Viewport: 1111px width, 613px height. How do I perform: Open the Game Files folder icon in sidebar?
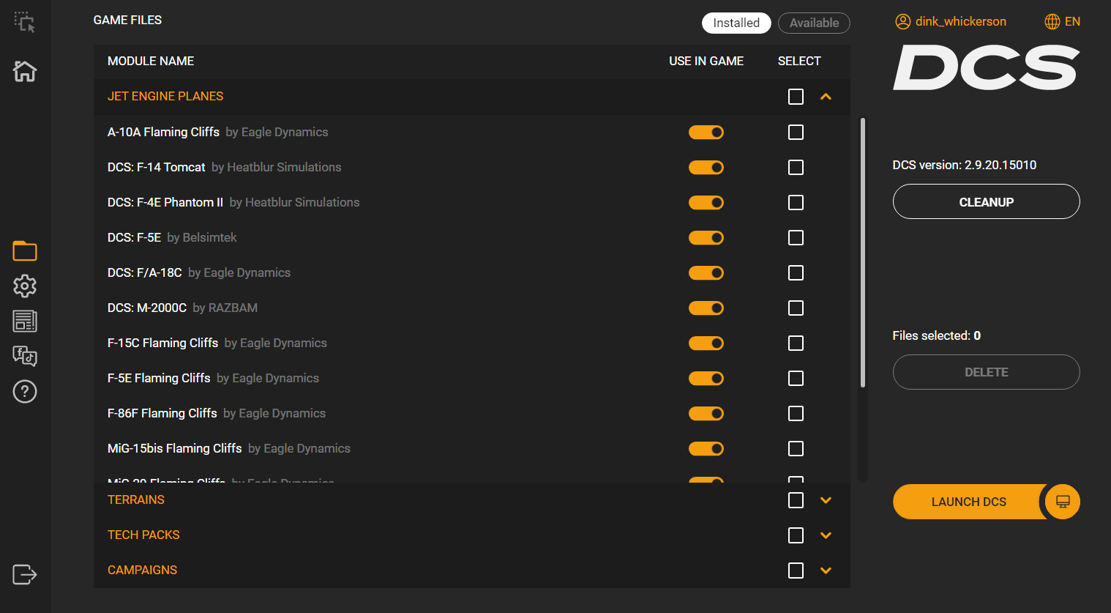click(25, 250)
